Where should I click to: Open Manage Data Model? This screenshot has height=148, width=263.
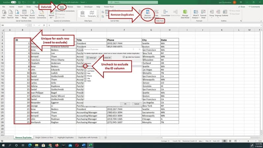point(185,14)
